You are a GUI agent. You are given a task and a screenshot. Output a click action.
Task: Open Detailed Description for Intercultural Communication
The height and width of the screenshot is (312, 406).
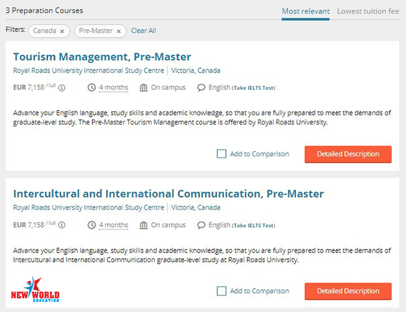348,291
